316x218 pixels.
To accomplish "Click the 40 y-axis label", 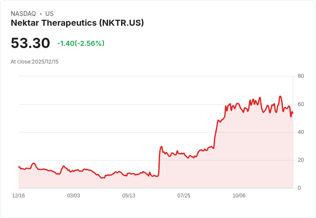I will click(x=301, y=132).
